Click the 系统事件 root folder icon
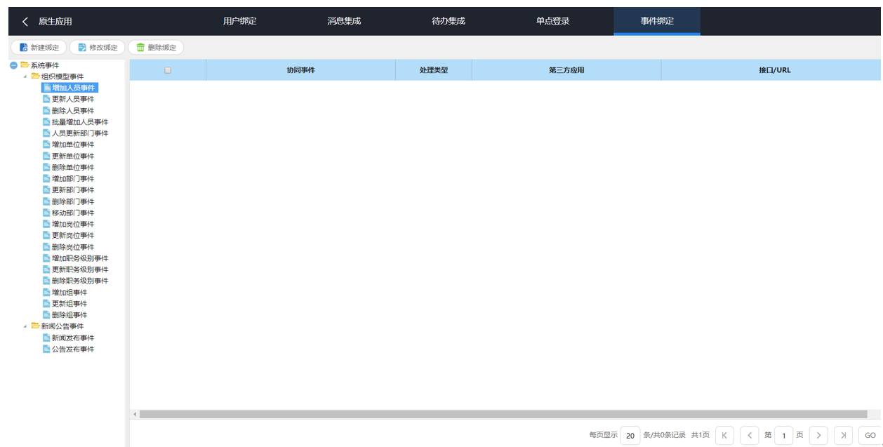The image size is (883, 447). coord(25,65)
